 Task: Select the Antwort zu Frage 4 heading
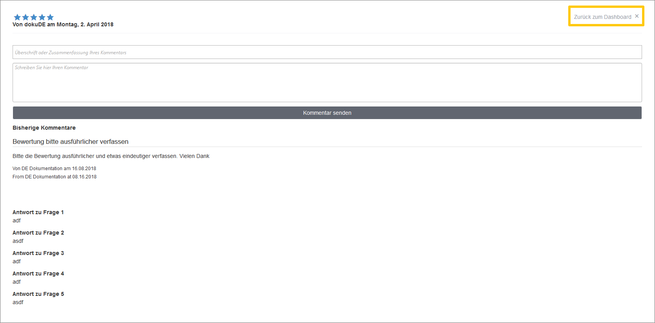coord(38,273)
